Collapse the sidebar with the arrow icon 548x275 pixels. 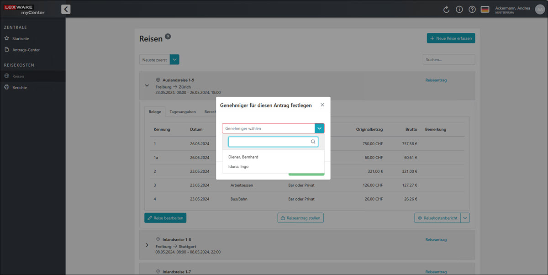coord(66,9)
